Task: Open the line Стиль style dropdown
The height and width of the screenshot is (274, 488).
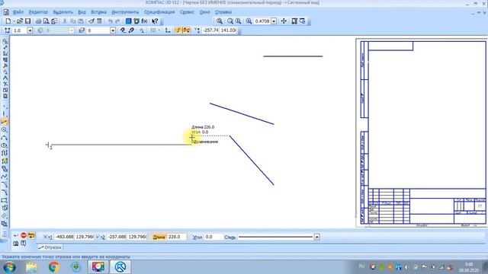Action: (x=317, y=237)
